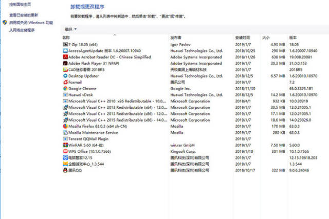Click the Adobe Acrobat Reader DC icon

tap(65, 57)
